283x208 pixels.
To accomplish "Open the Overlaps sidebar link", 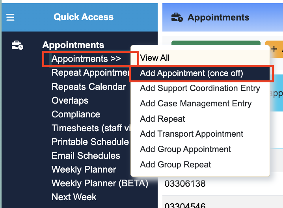I will [x=70, y=100].
